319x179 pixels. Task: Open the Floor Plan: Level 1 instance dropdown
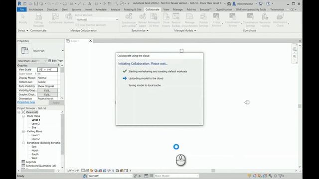pyautogui.click(x=32, y=61)
